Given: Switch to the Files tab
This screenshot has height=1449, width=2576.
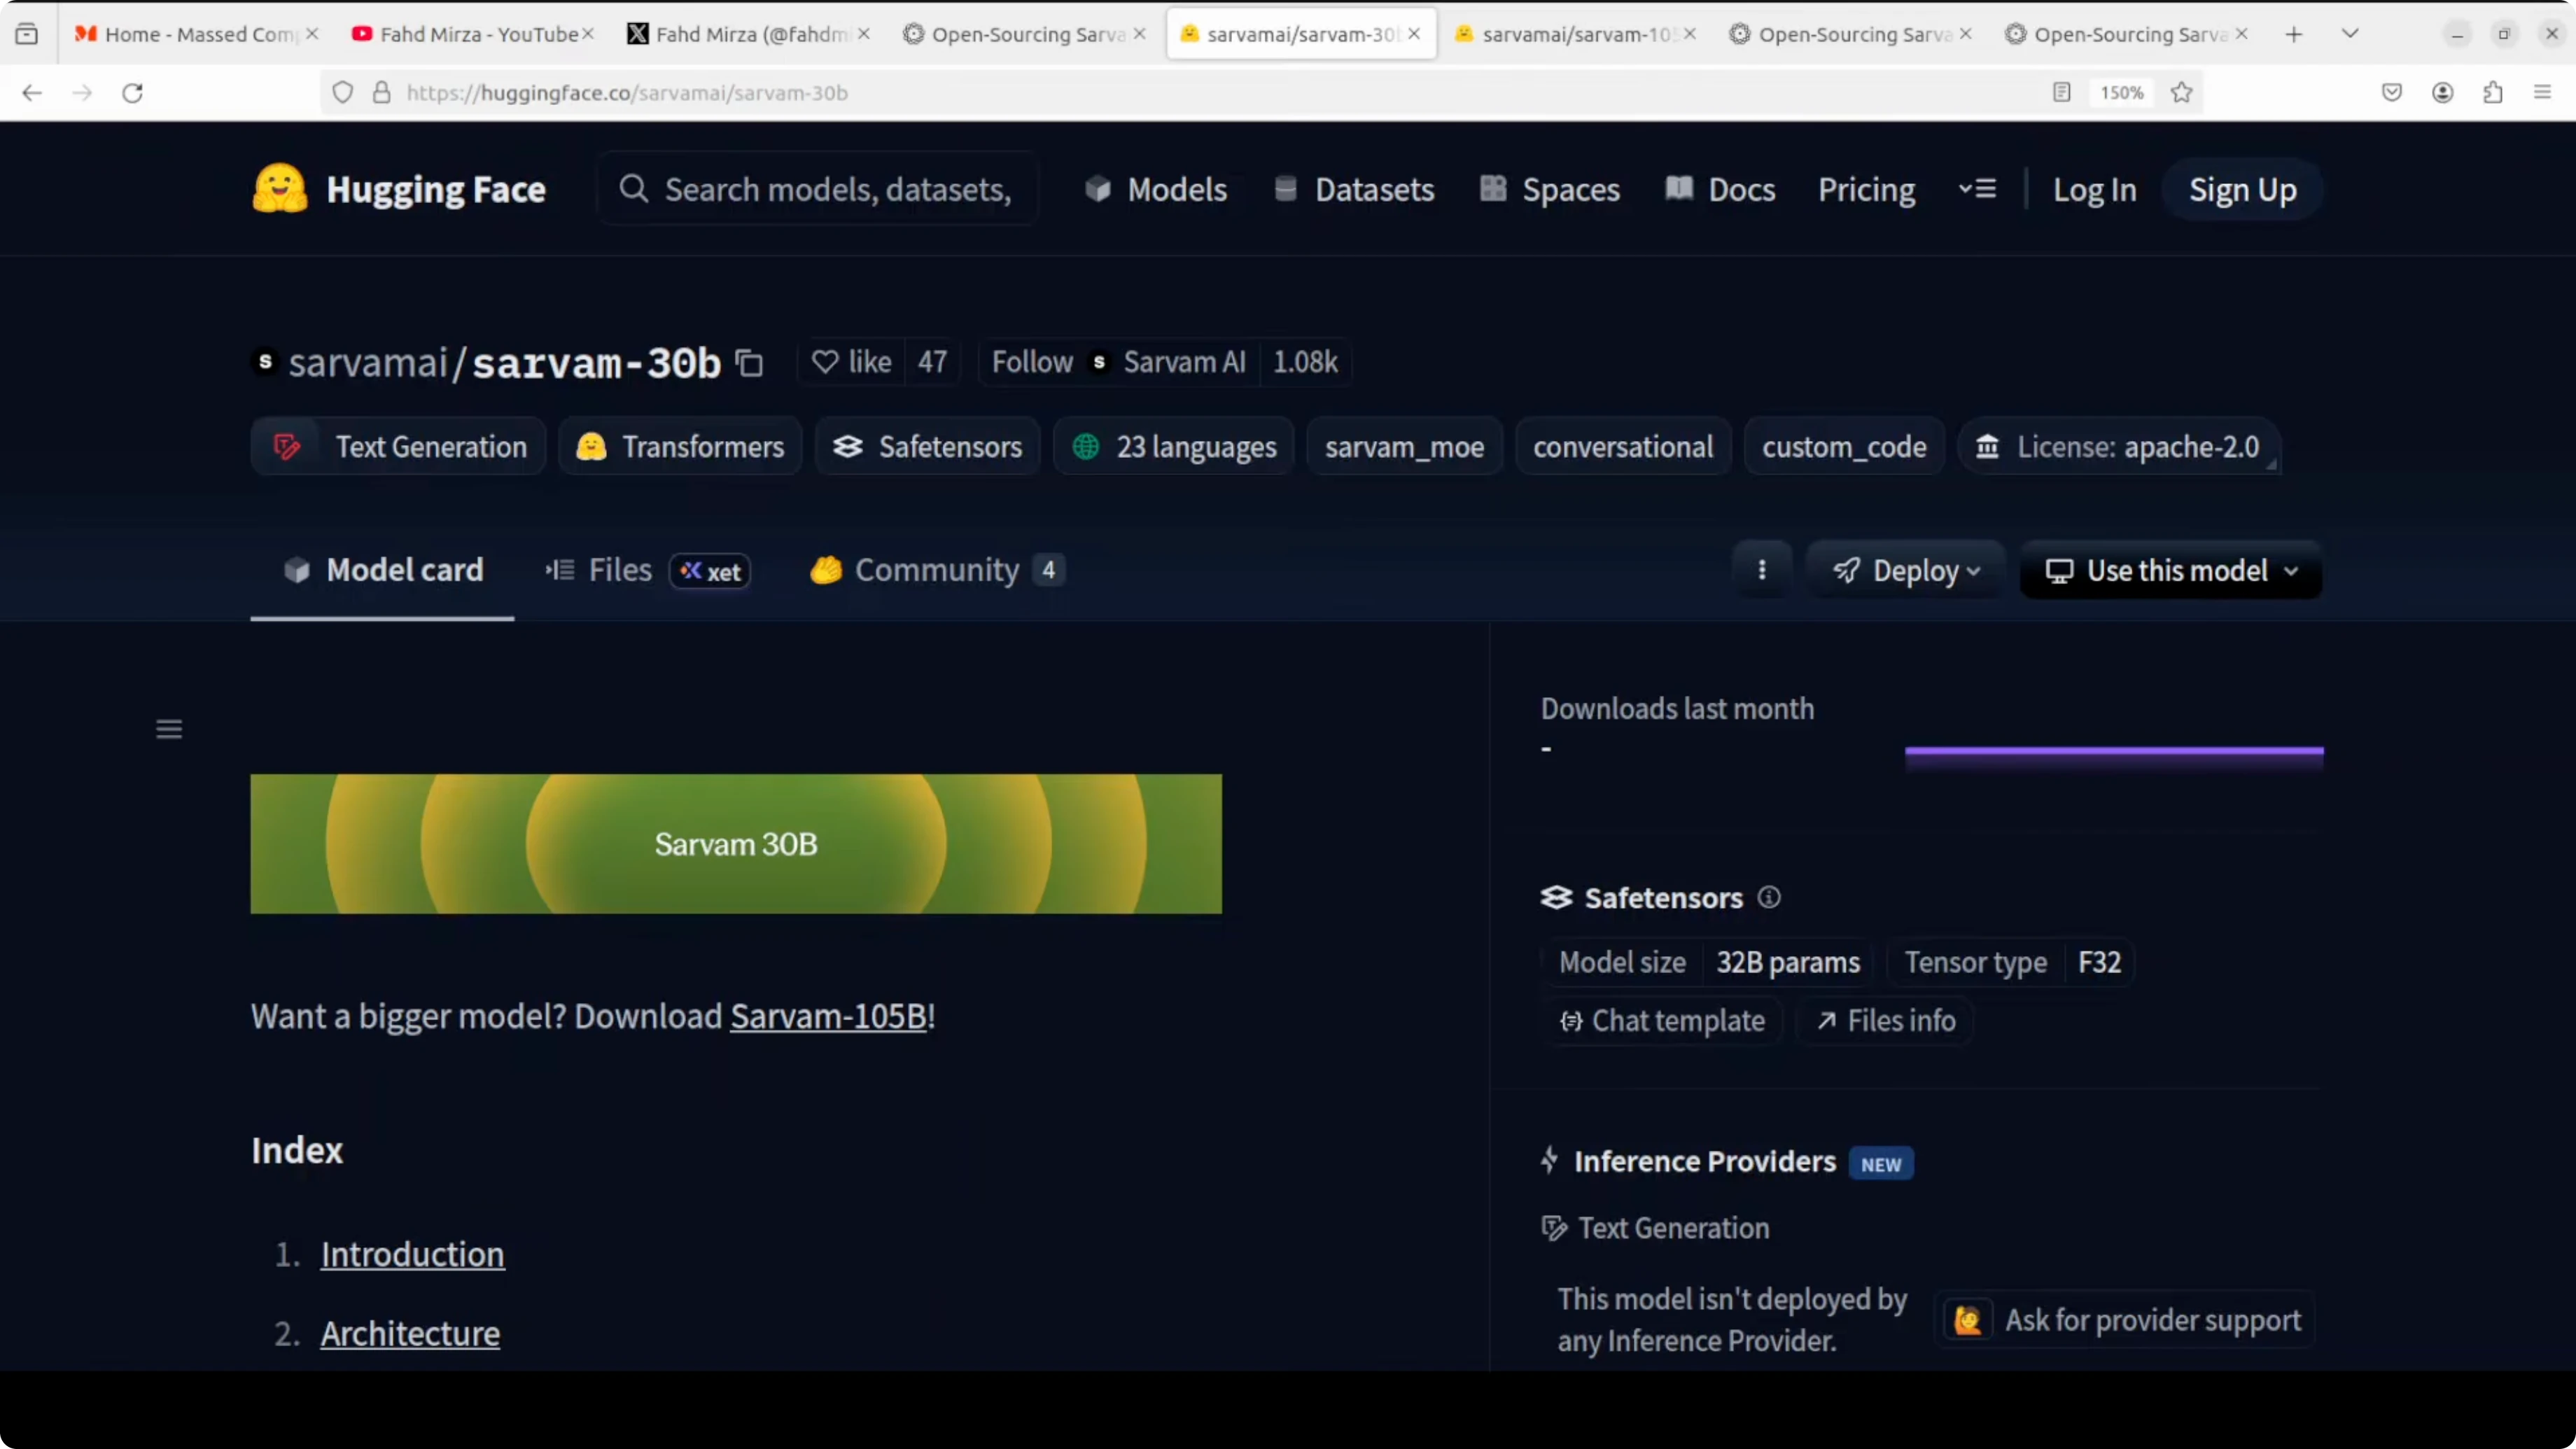Looking at the screenshot, I should (x=620, y=570).
